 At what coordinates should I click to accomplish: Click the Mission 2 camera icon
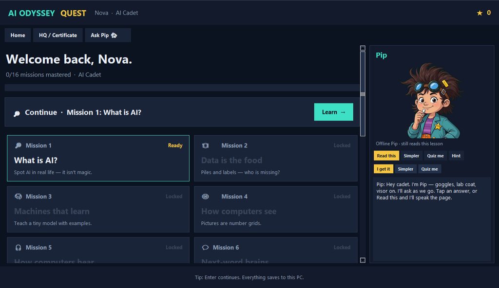pyautogui.click(x=205, y=145)
